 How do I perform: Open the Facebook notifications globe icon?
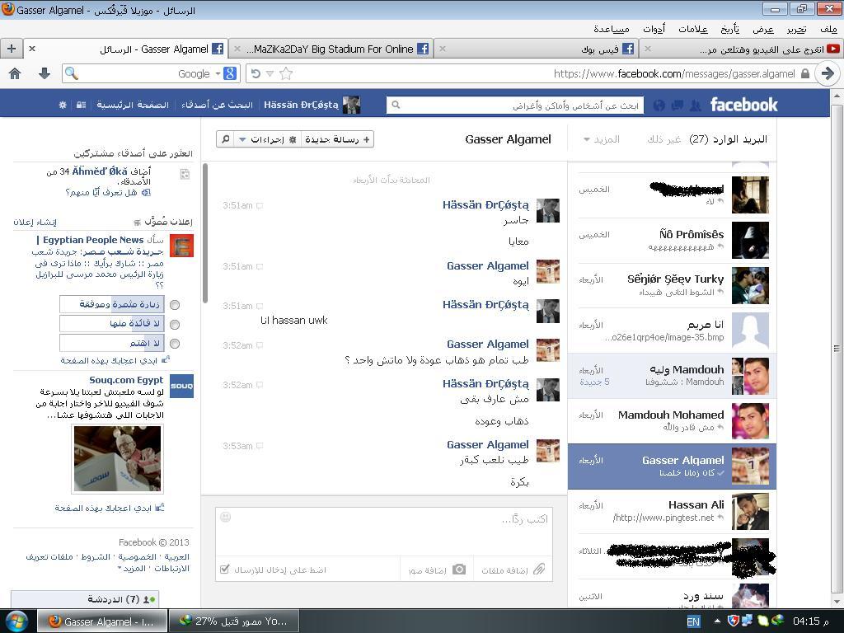point(659,105)
